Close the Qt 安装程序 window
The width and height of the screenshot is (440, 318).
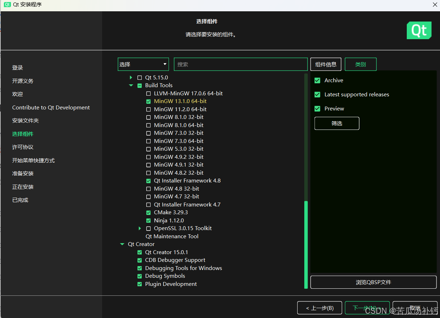pyautogui.click(x=435, y=5)
